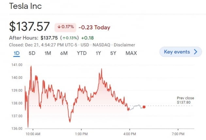Switch to the 5D chart tab
The height and width of the screenshot is (140, 206).
32,53
